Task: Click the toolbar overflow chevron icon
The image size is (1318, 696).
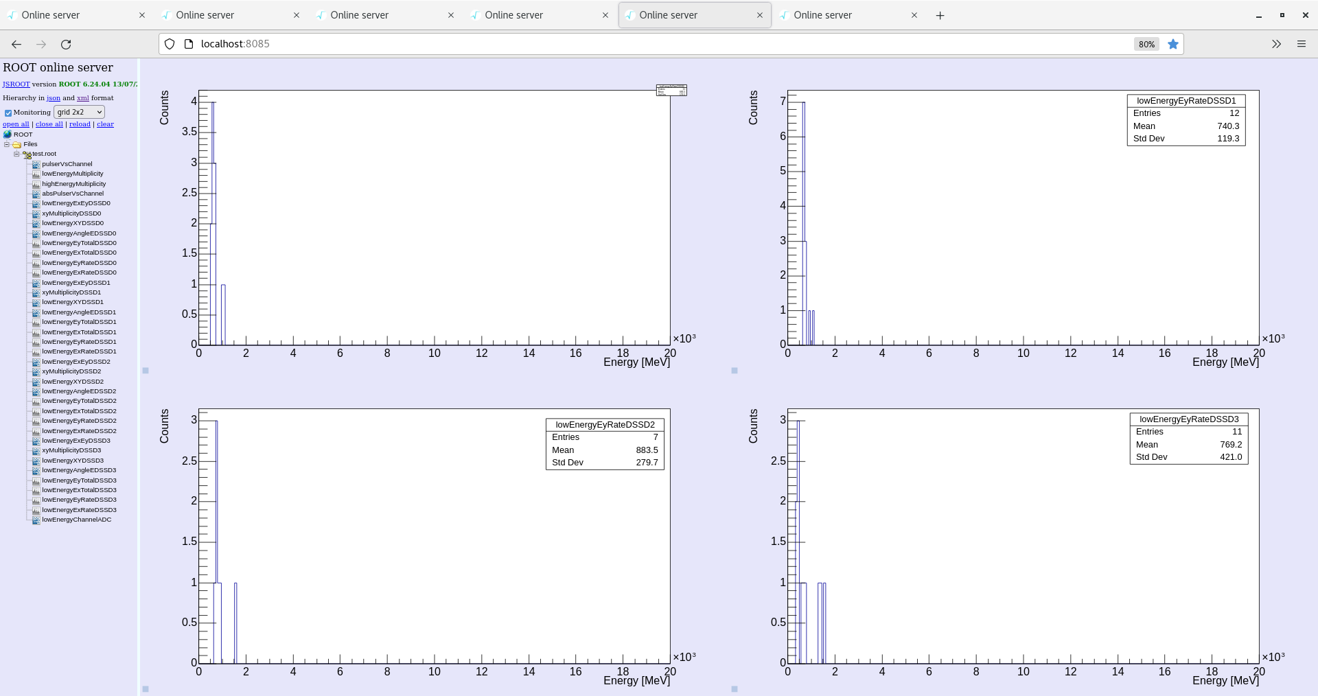Action: (1276, 44)
